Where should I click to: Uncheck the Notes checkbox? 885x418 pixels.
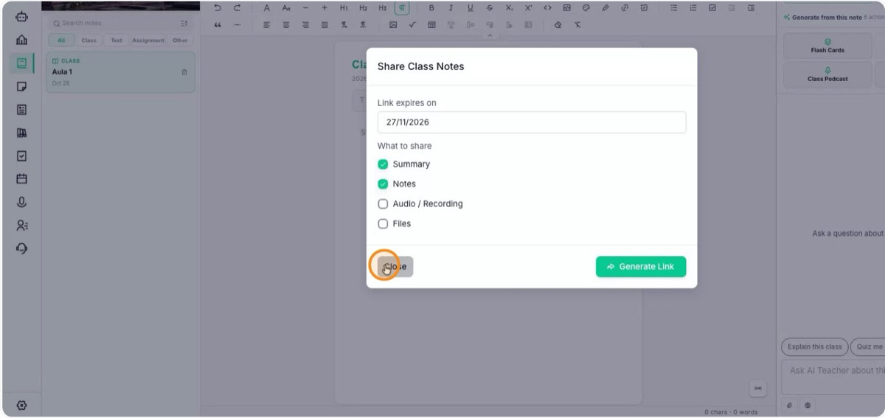[x=383, y=184]
